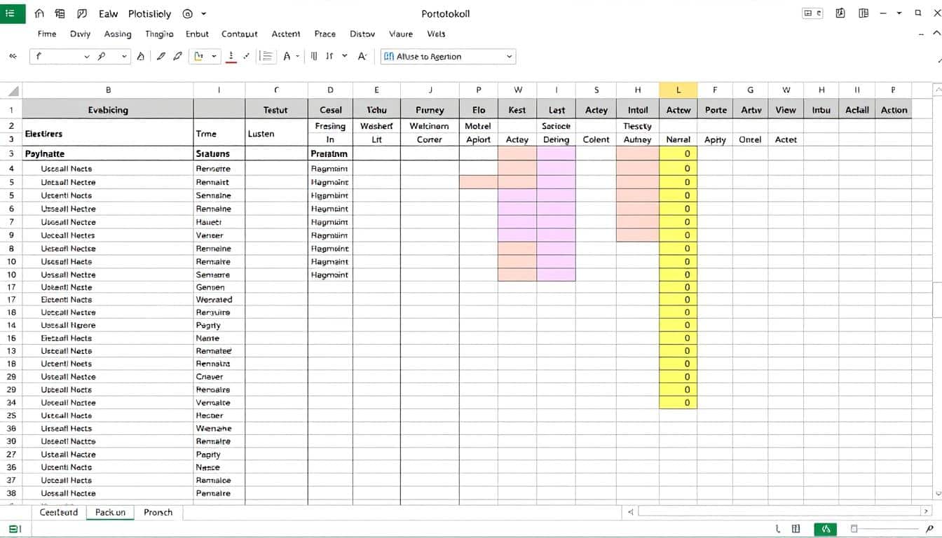Screen dimensions: 942x538
Task: Switch to the Ceerteutd sheet tab
Action: pos(59,512)
